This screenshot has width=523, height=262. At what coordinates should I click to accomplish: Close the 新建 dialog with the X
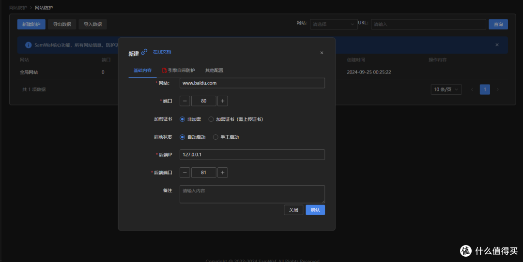[x=322, y=53]
